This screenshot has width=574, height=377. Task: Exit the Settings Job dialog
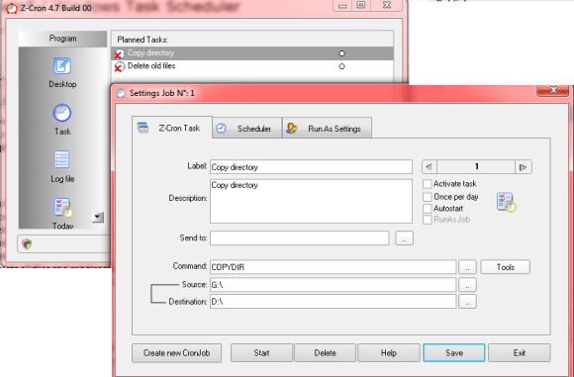(520, 353)
